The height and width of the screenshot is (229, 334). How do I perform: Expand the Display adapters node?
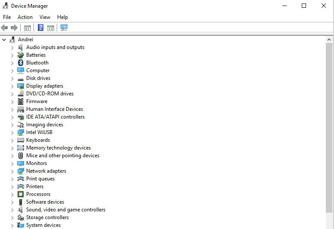tap(12, 86)
